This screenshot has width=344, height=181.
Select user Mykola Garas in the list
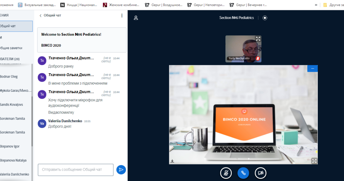(x=16, y=91)
